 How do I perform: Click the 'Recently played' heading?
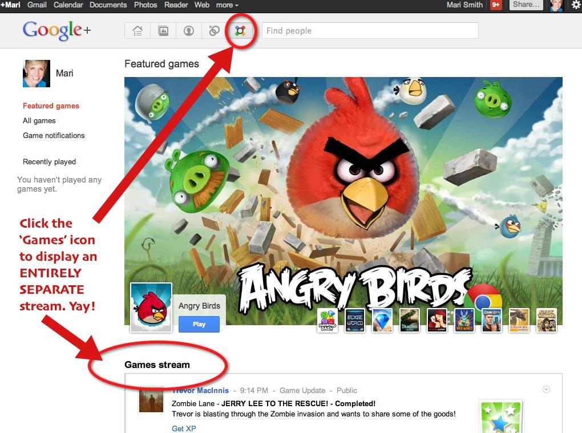point(50,162)
